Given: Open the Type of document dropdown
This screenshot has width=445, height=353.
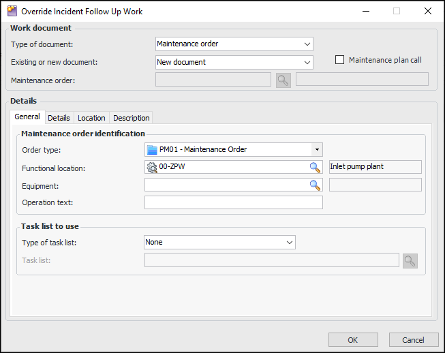Looking at the screenshot, I should click(307, 44).
